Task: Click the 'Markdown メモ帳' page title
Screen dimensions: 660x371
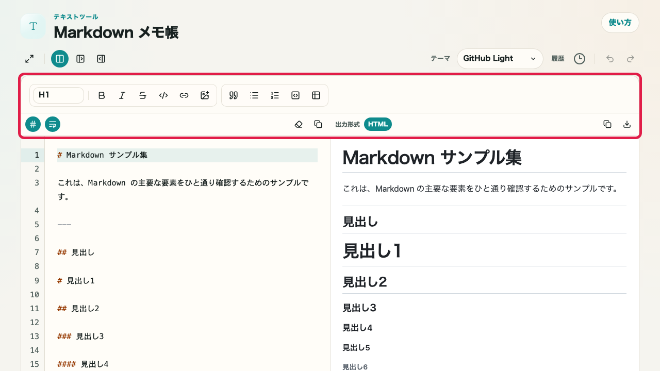Action: (116, 32)
